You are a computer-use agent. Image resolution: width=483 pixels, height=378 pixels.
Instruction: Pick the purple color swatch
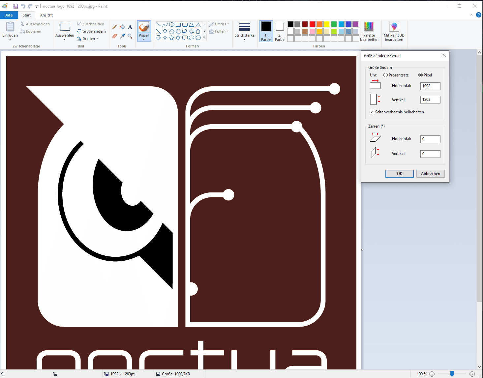[x=356, y=24]
